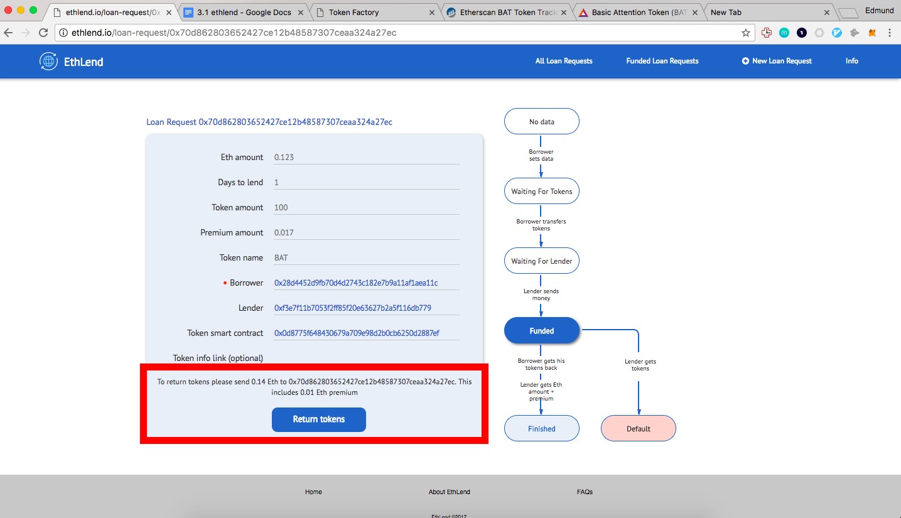Open Funded Loan Requests page
Viewport: 901px width, 518px height.
tap(662, 61)
